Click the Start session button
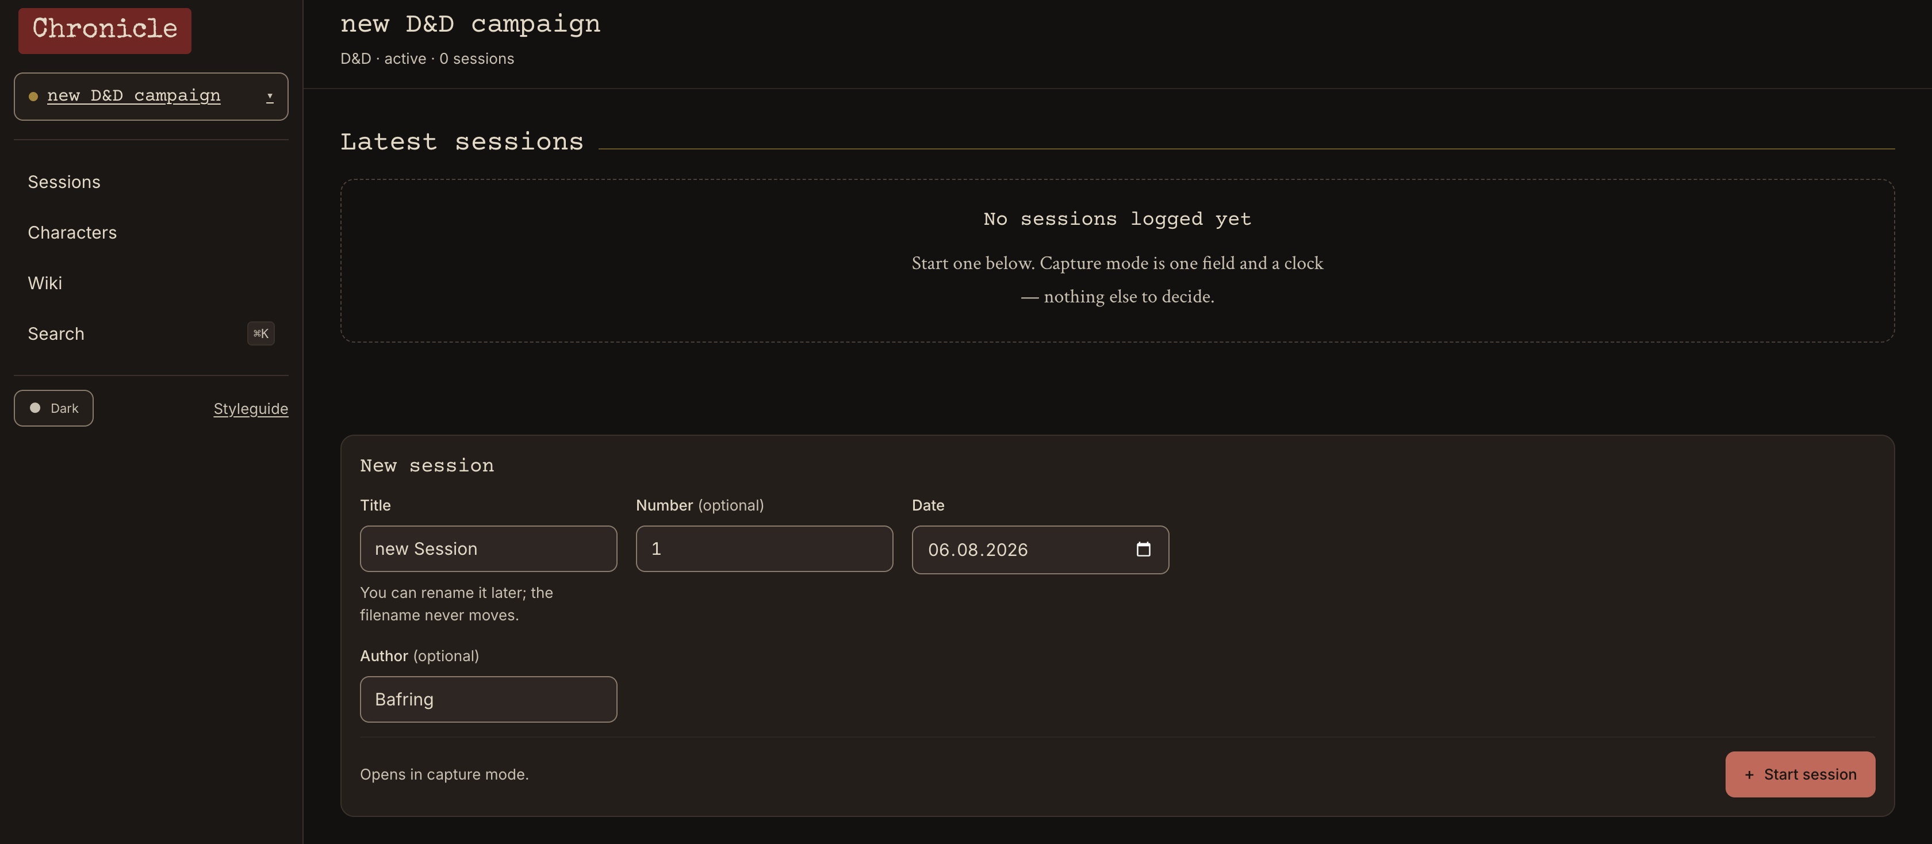1932x844 pixels. pos(1800,774)
